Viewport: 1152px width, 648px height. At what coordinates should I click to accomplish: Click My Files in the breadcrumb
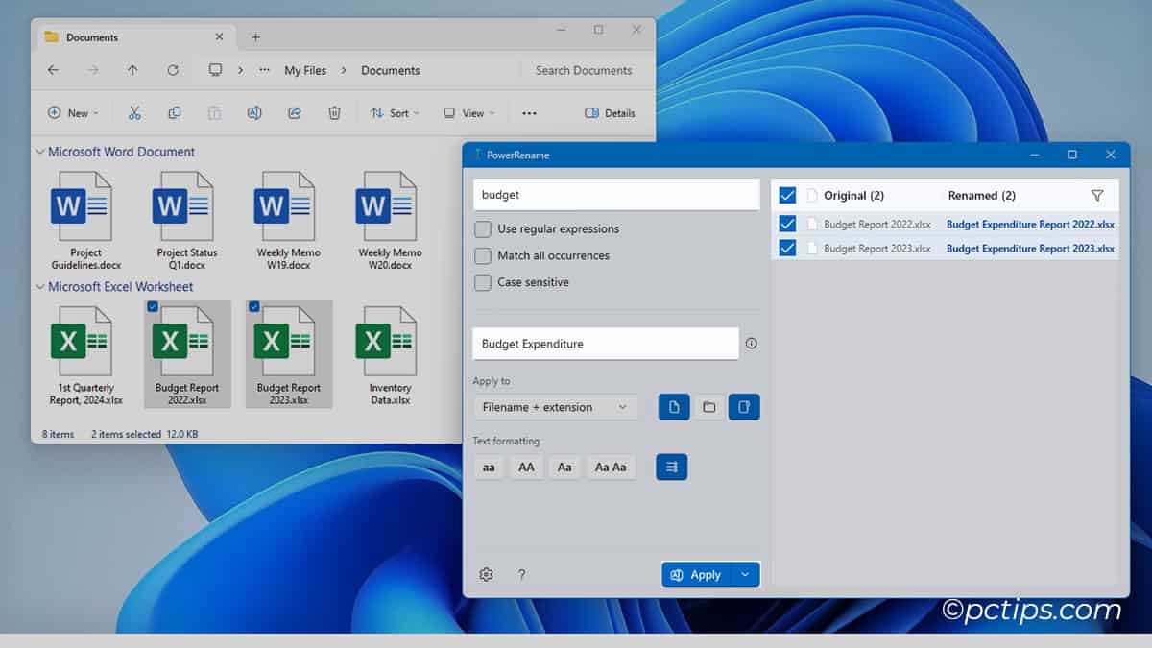click(x=305, y=70)
